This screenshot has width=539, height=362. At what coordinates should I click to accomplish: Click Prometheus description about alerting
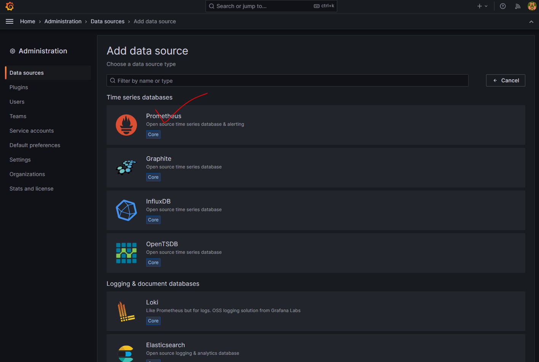195,124
